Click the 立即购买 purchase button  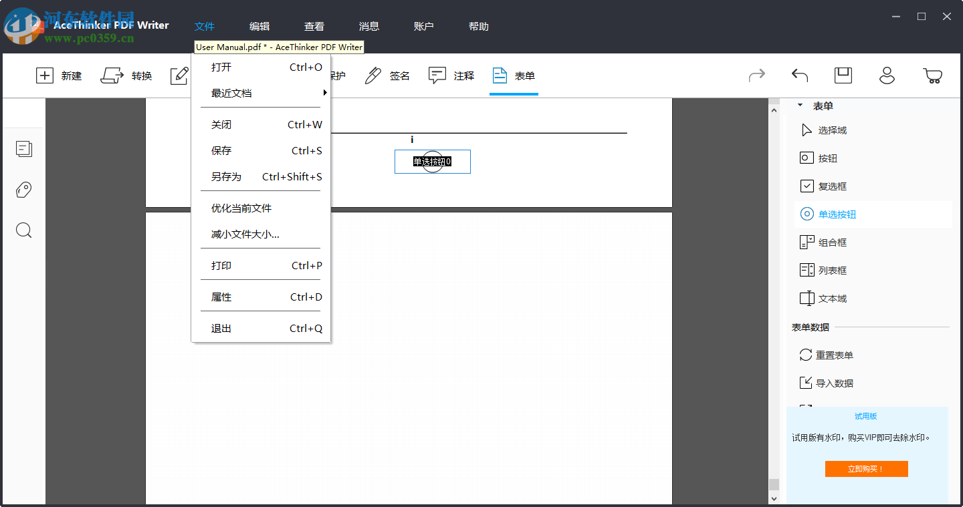866,468
